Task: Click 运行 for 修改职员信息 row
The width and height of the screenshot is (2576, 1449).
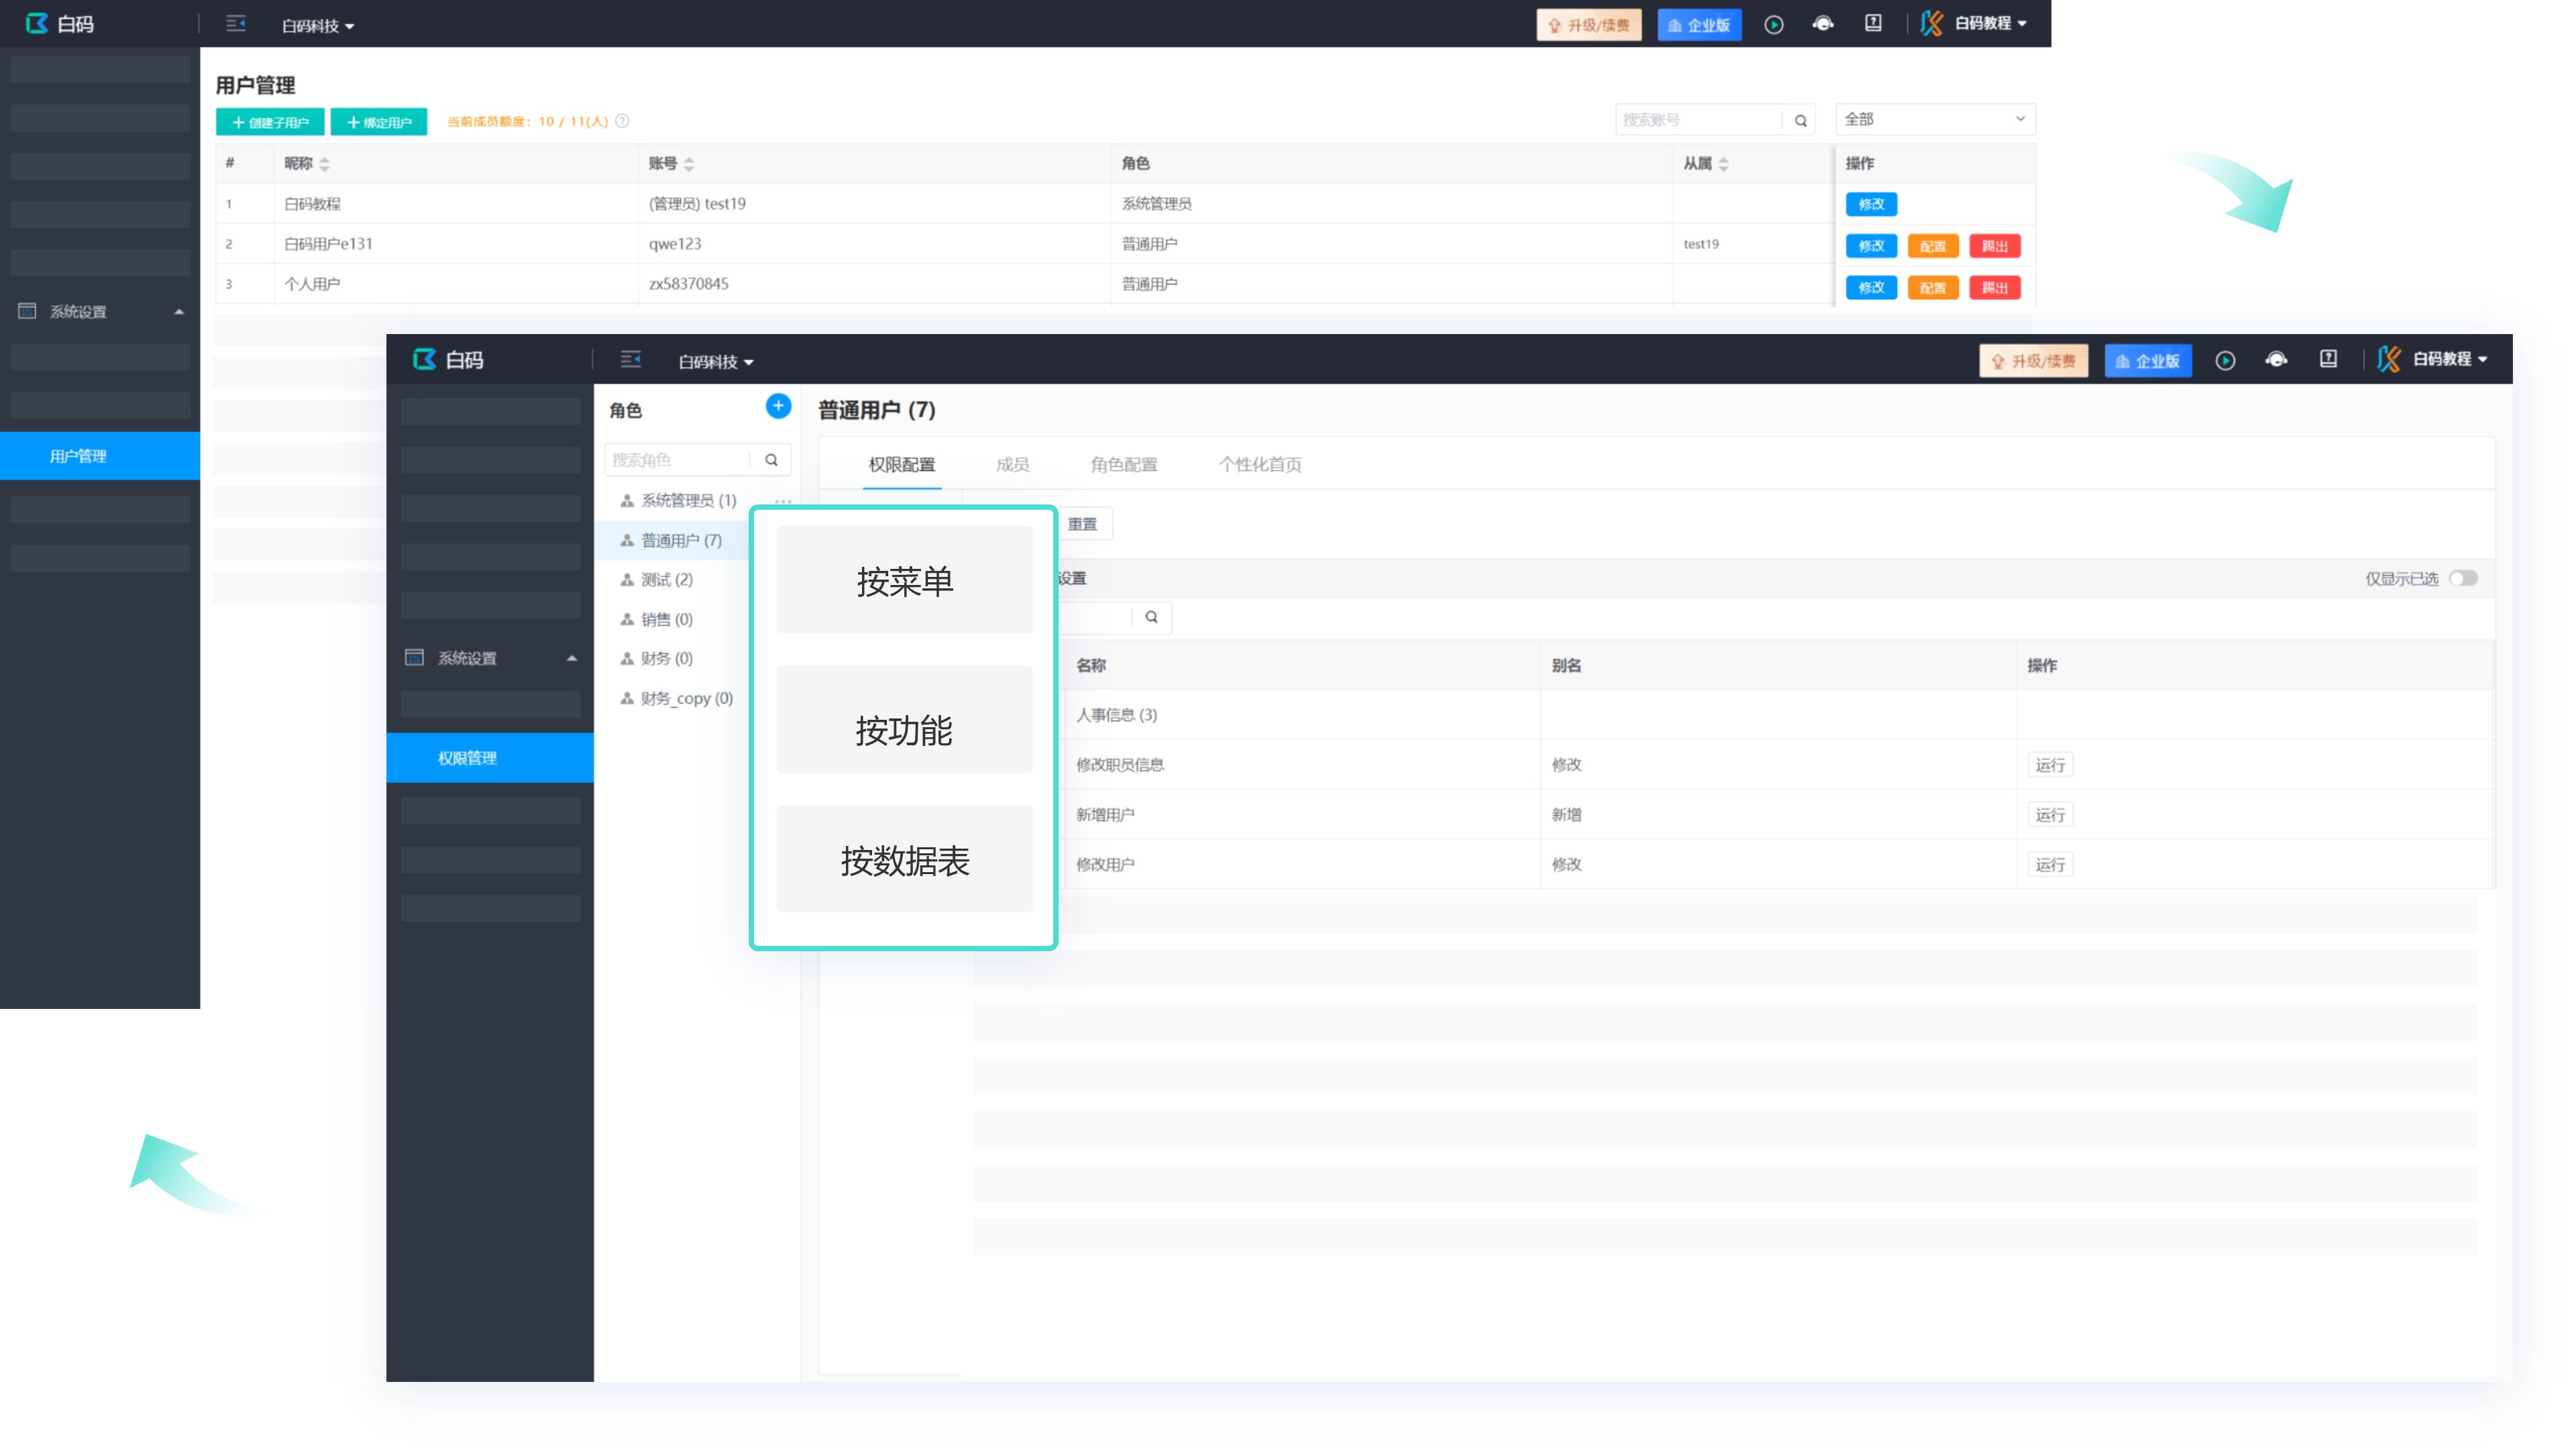Action: [x=2050, y=765]
